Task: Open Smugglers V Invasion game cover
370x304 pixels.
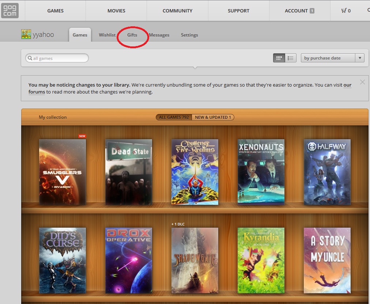Action: (63, 172)
